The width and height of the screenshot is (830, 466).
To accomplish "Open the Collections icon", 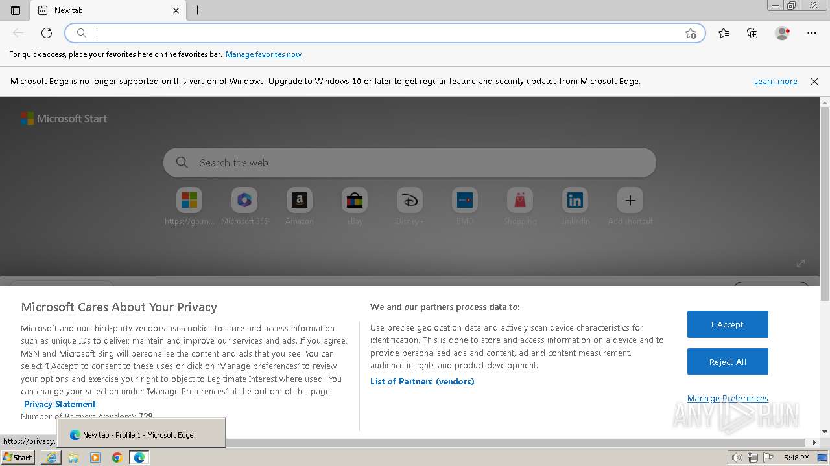I will pos(752,33).
